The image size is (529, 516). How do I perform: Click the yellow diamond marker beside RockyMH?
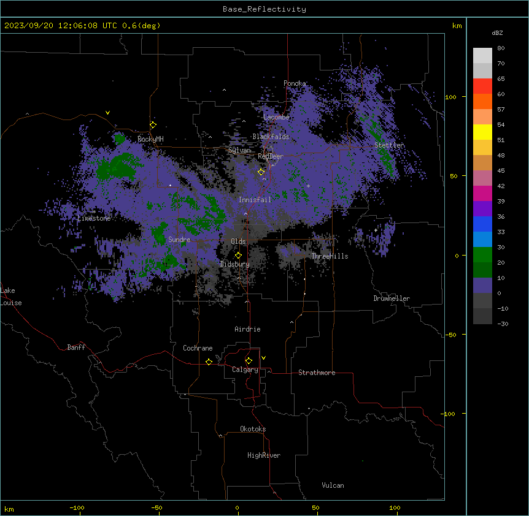(153, 125)
